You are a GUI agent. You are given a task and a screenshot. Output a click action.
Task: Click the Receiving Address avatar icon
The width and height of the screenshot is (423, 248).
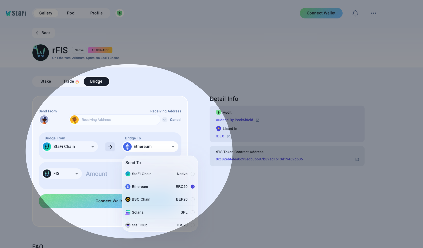74,120
